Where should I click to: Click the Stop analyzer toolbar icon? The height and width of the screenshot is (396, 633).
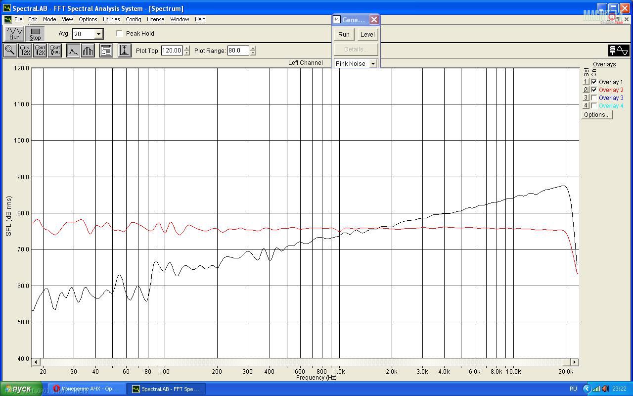click(x=35, y=34)
